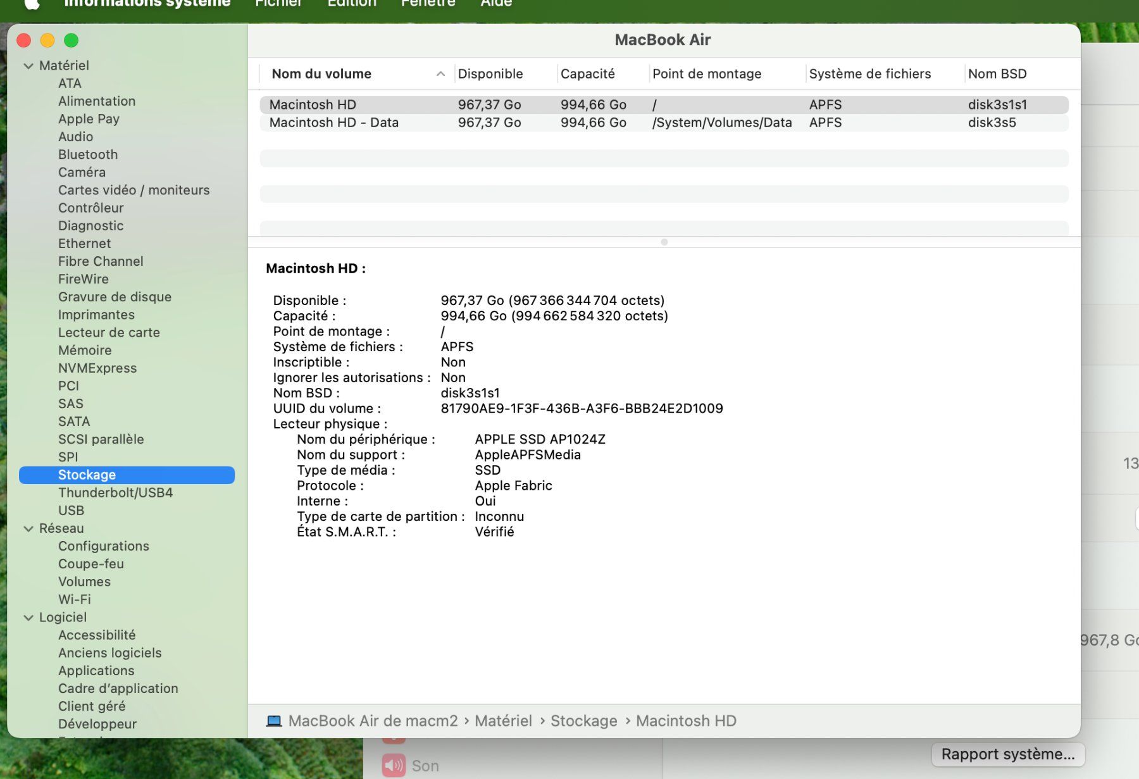The width and height of the screenshot is (1139, 779).
Task: Click the sort arrow in Nom du volume header
Action: click(440, 74)
